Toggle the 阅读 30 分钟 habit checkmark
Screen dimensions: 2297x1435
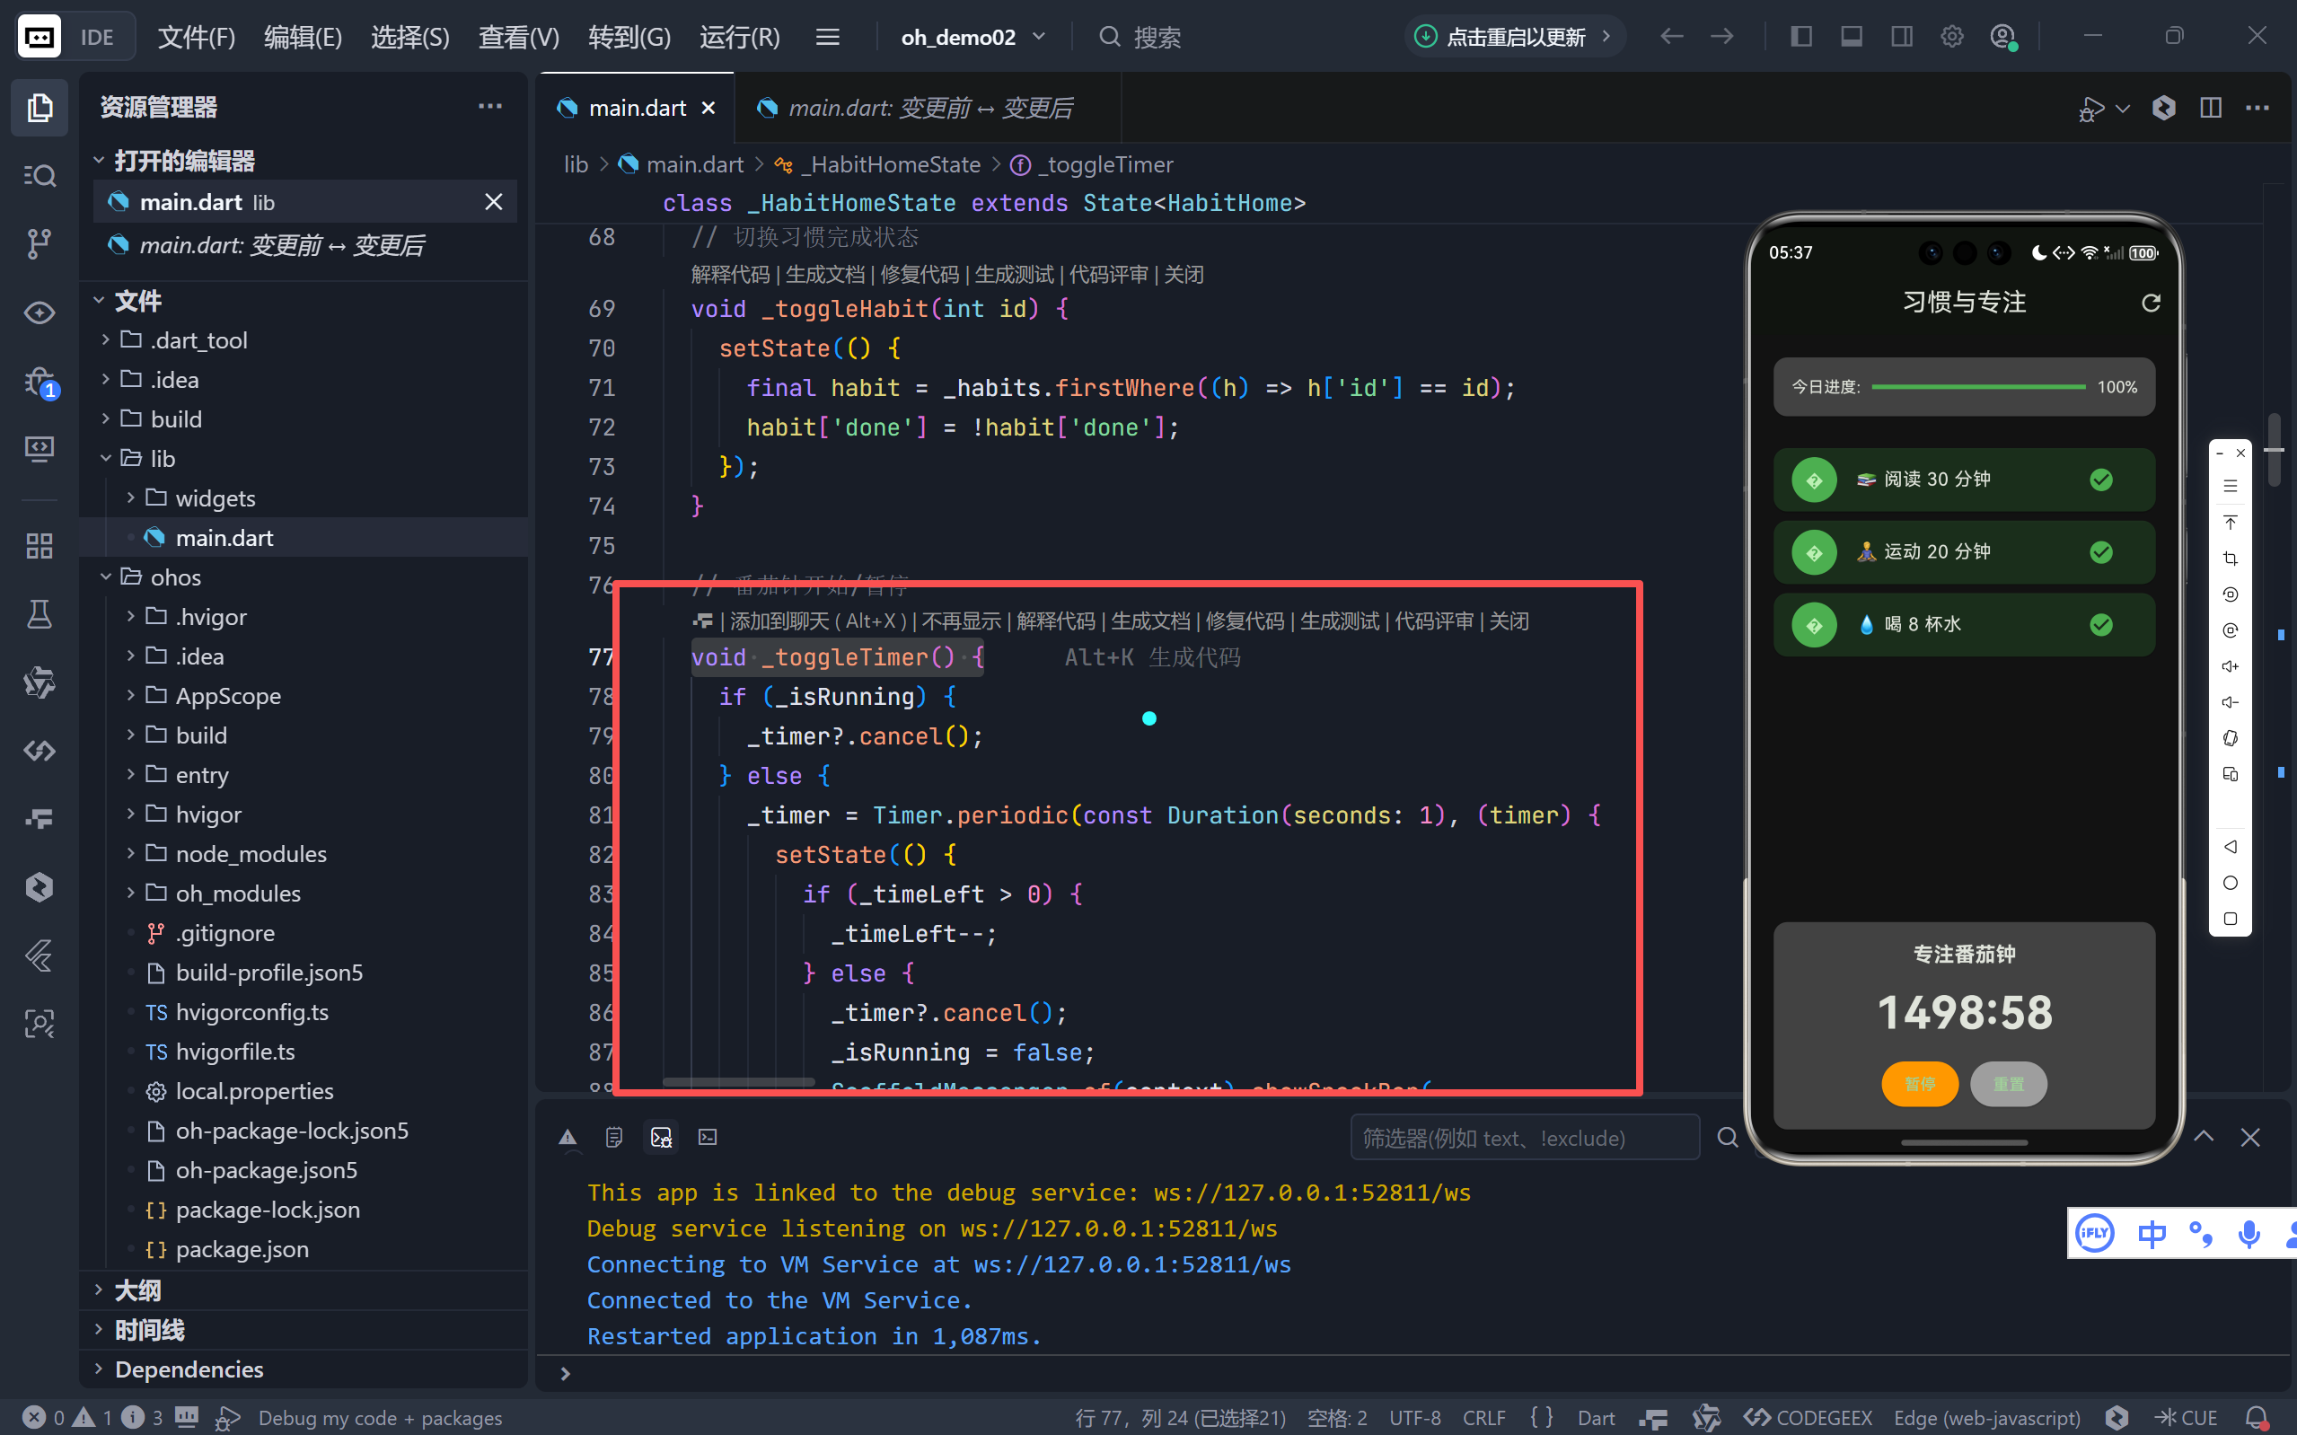tap(2100, 480)
